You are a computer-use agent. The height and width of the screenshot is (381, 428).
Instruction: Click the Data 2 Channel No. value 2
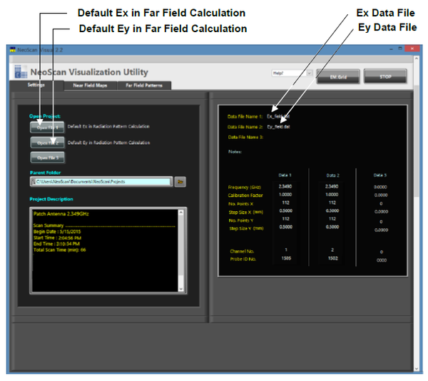[332, 250]
